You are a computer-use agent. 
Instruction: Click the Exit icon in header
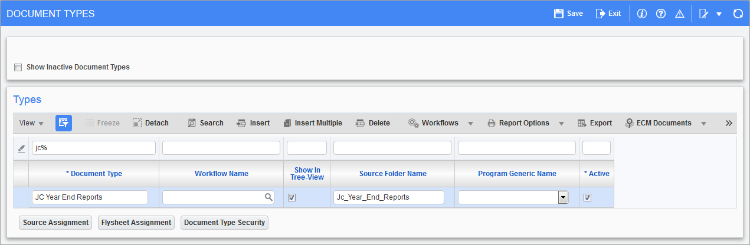click(x=600, y=14)
